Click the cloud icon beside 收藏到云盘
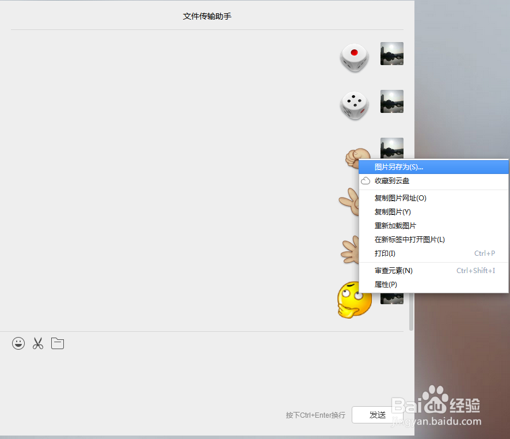This screenshot has height=439, width=510. point(366,181)
